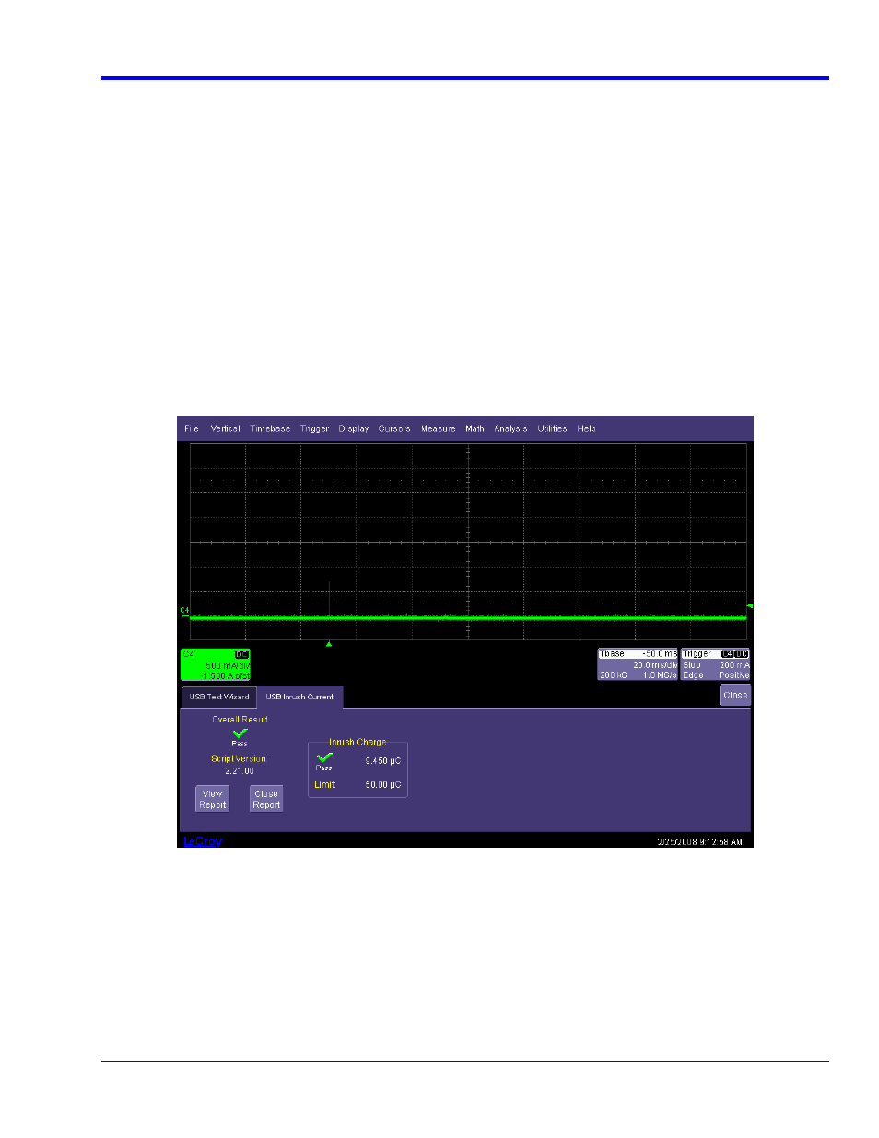This screenshot has height=1138, width=879.
Task: Open the Vertical menu
Action: [225, 428]
